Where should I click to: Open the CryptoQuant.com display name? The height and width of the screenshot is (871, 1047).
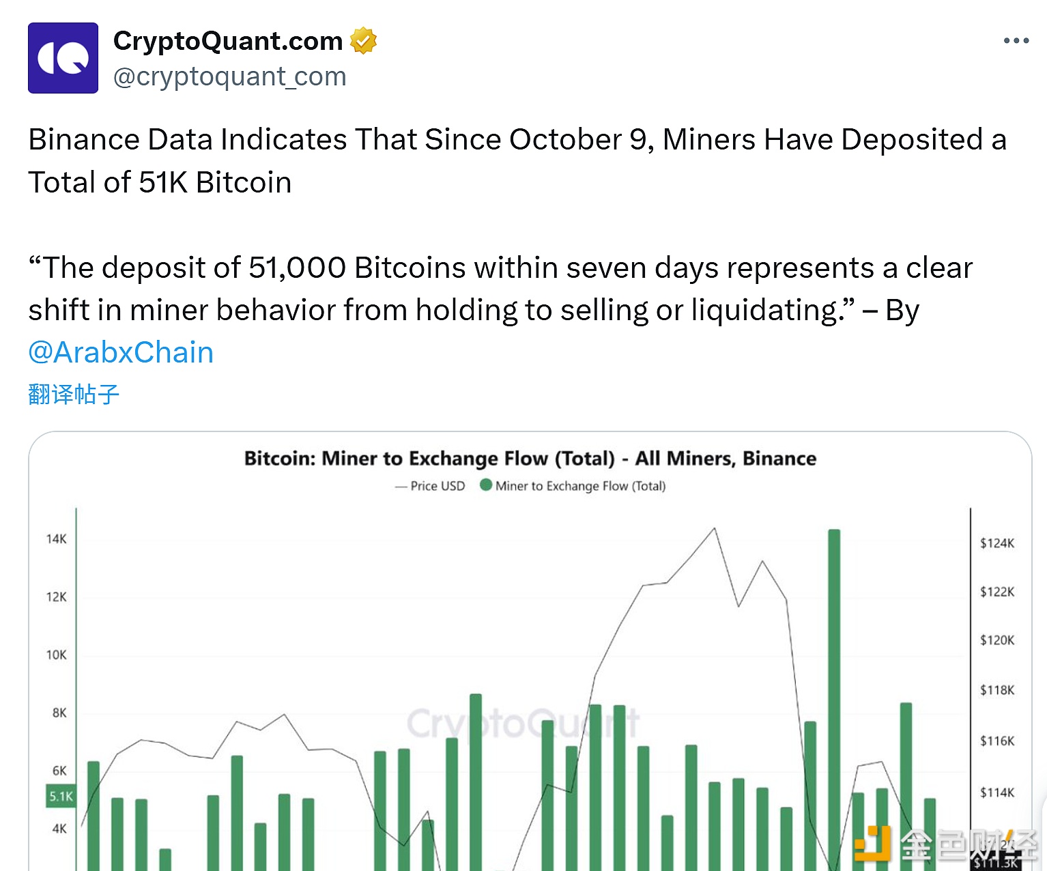pyautogui.click(x=228, y=41)
